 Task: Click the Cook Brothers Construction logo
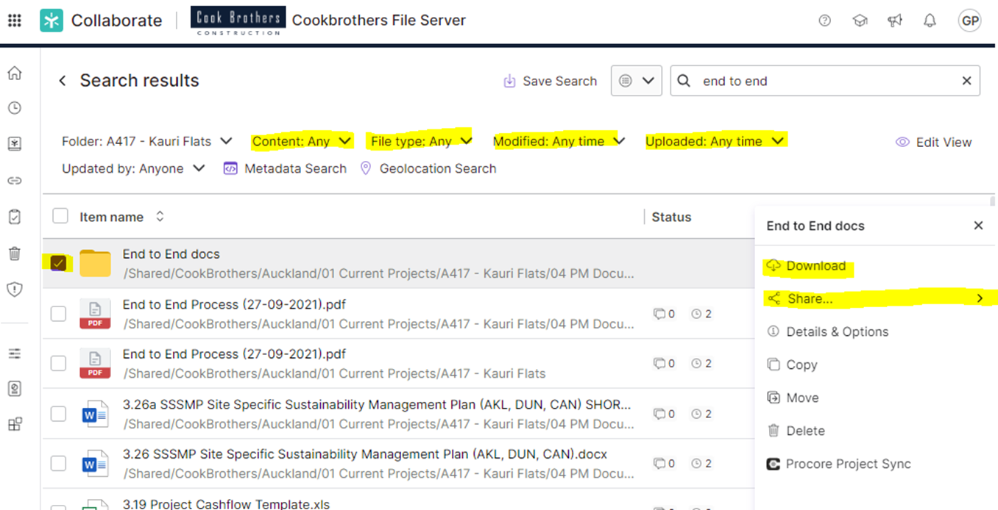pos(238,20)
